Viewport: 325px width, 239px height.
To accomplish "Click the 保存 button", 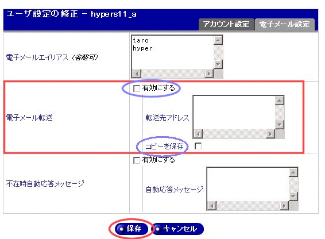I will point(131,229).
